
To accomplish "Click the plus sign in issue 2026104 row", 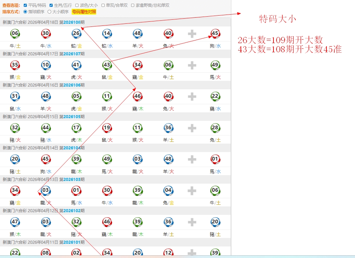I will (192, 159).
